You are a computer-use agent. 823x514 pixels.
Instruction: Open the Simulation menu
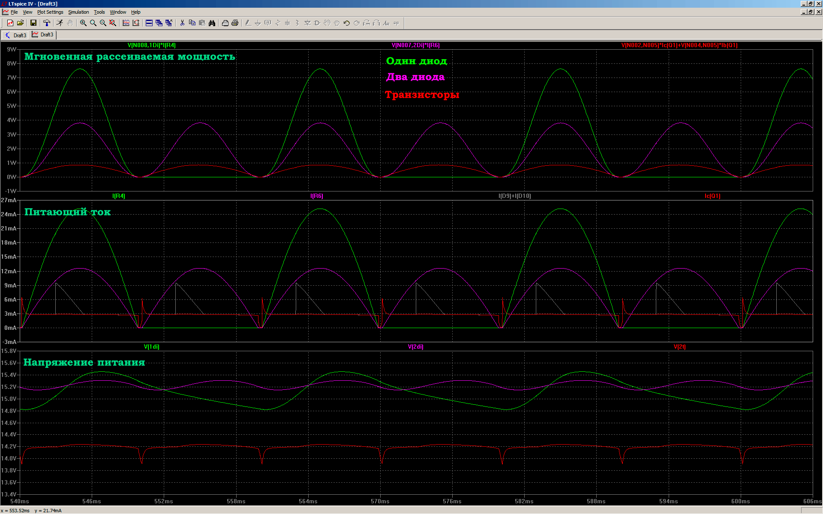tap(78, 12)
